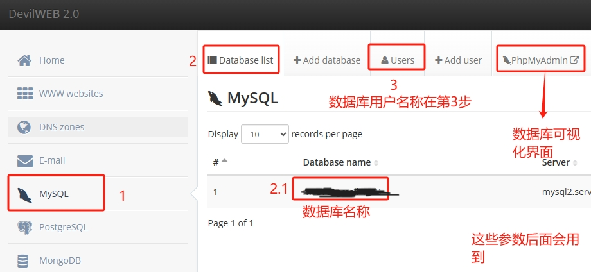Open the PhpMyAdmin tab
Image resolution: width=591 pixels, height=272 pixels.
pyautogui.click(x=540, y=60)
